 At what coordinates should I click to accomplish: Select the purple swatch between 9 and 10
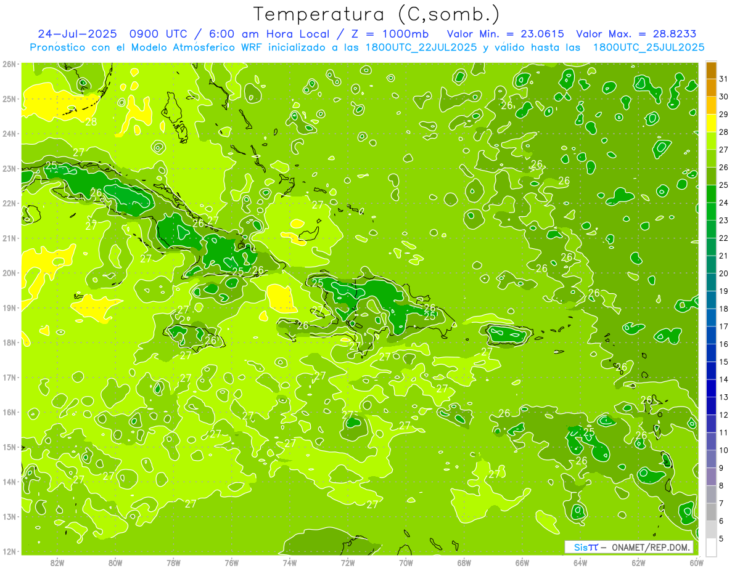coord(711,459)
